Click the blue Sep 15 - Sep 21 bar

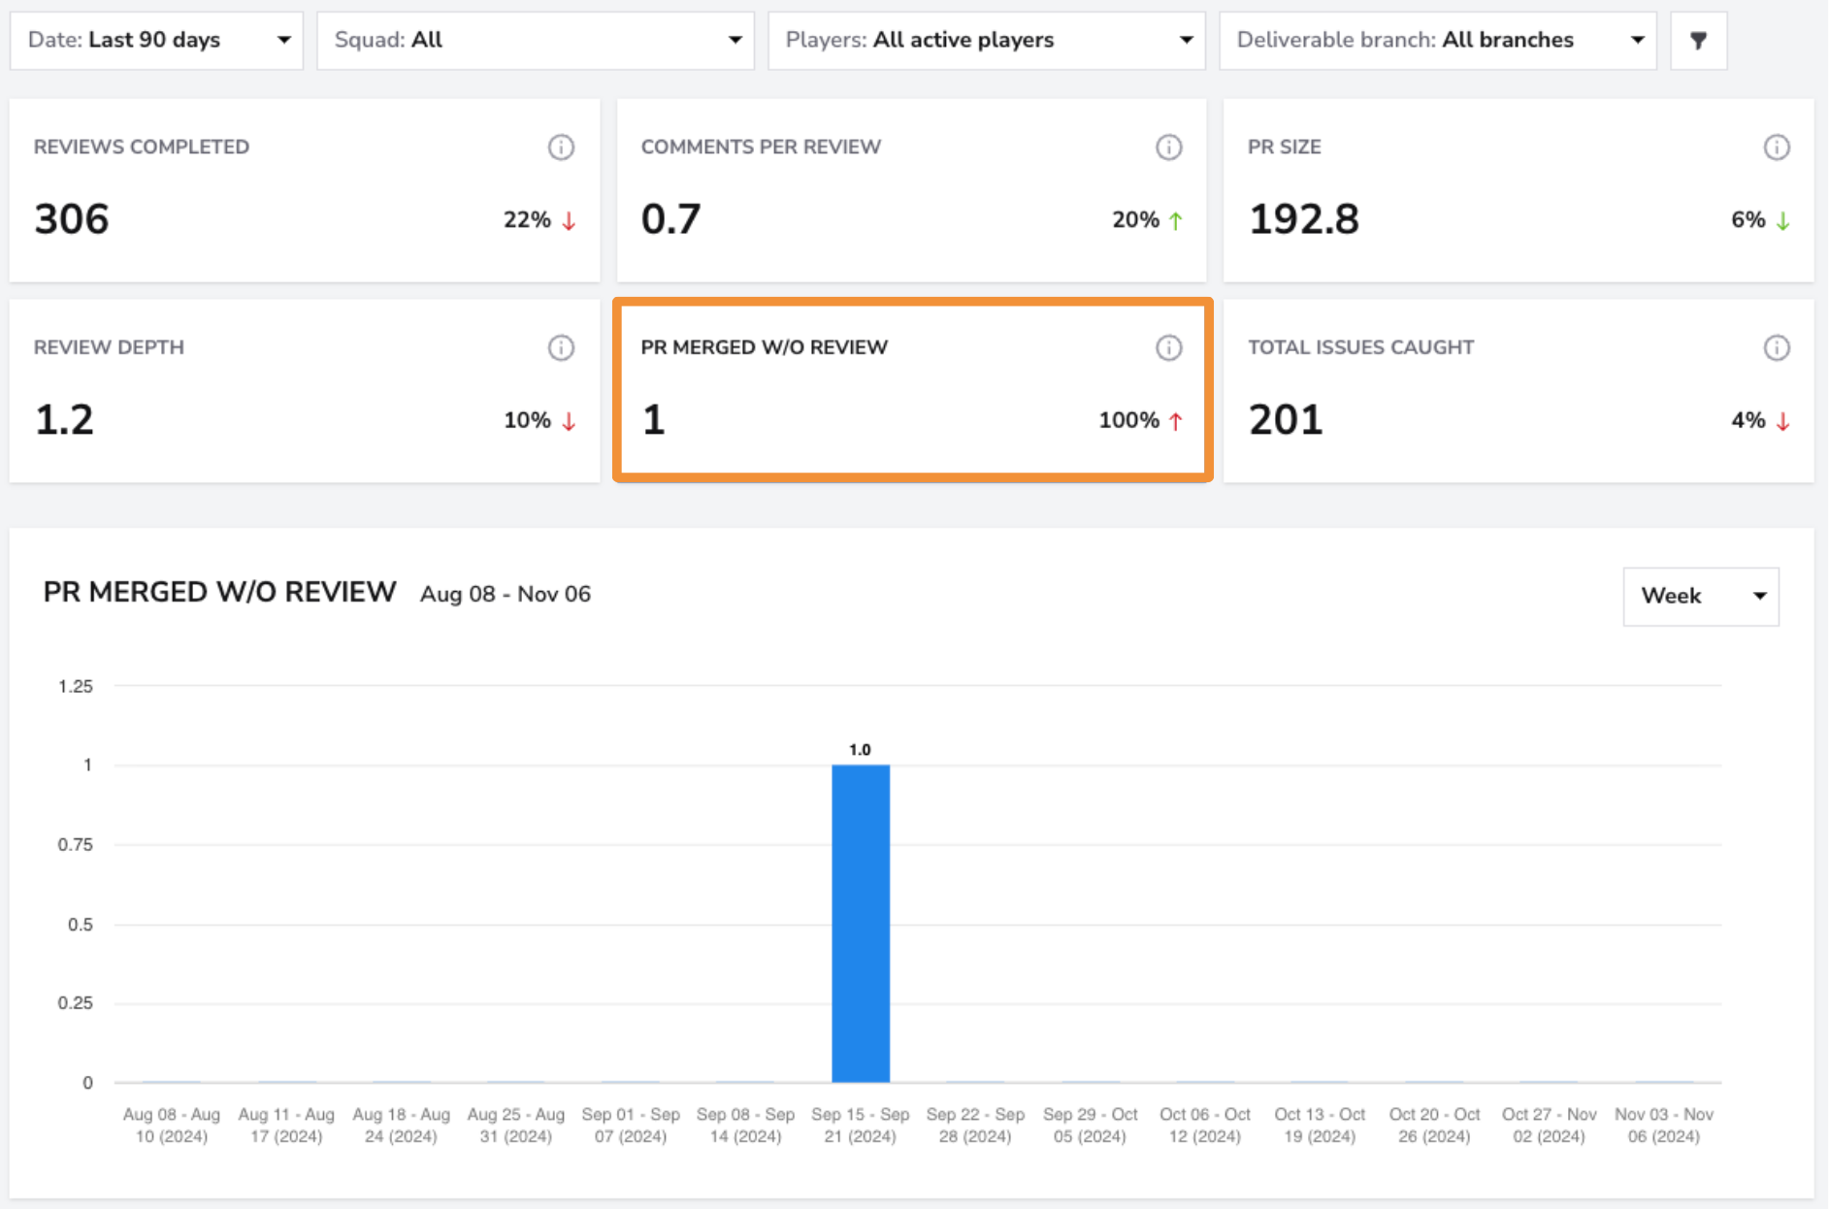pyautogui.click(x=861, y=923)
